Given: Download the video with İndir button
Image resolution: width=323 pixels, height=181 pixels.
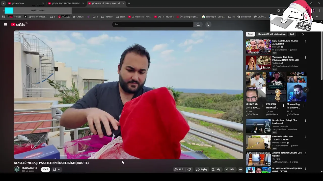Looking at the screenshot, I should pyautogui.click(x=230, y=169).
